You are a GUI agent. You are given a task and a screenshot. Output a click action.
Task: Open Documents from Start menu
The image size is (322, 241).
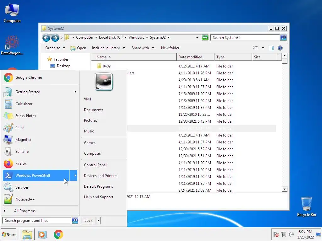93,110
